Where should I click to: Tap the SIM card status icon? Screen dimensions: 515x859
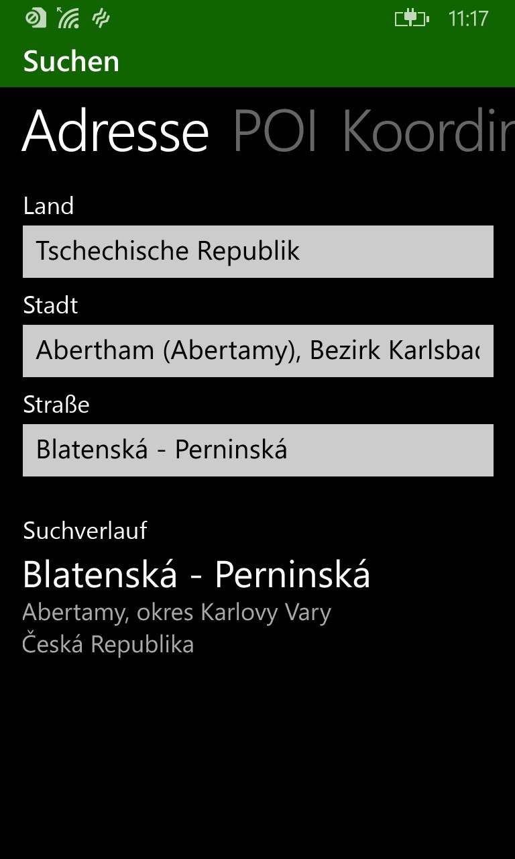[35, 17]
